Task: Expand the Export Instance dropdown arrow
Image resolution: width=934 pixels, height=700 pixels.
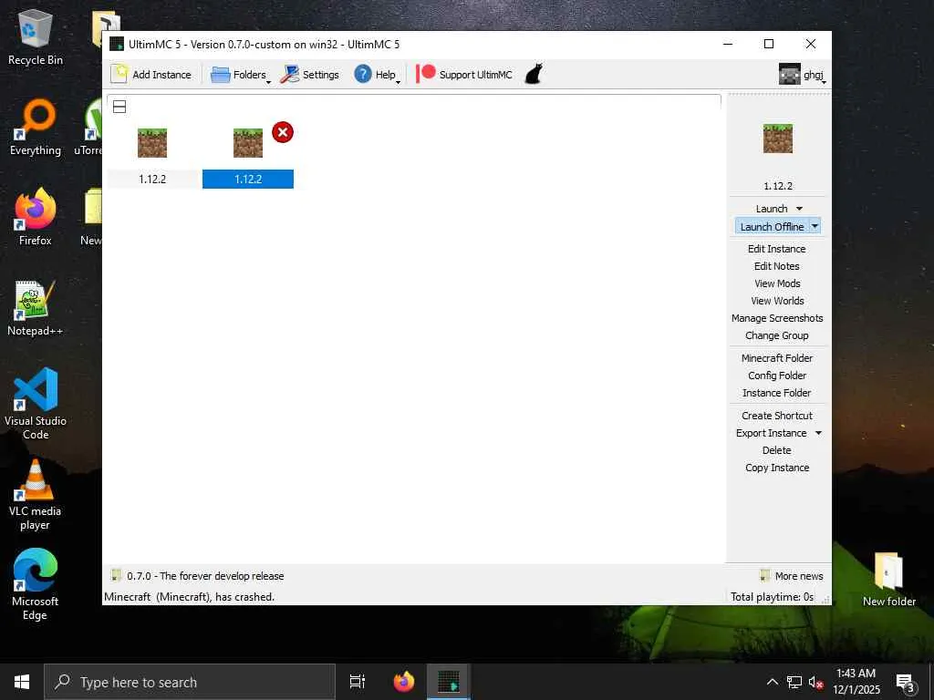Action: click(818, 433)
